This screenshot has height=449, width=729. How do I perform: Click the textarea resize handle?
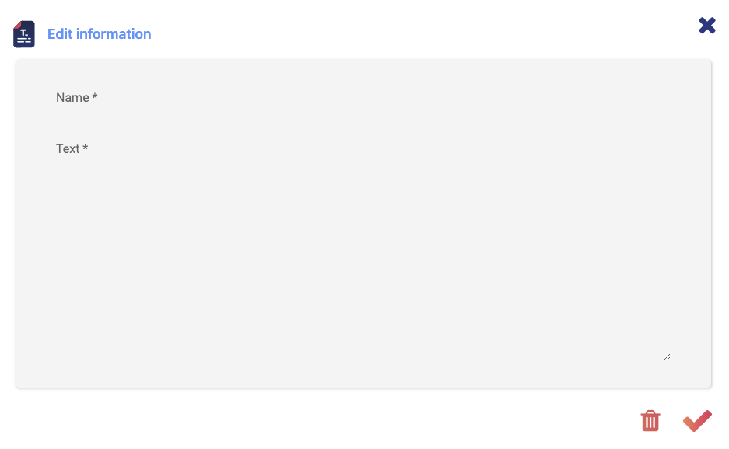(667, 357)
